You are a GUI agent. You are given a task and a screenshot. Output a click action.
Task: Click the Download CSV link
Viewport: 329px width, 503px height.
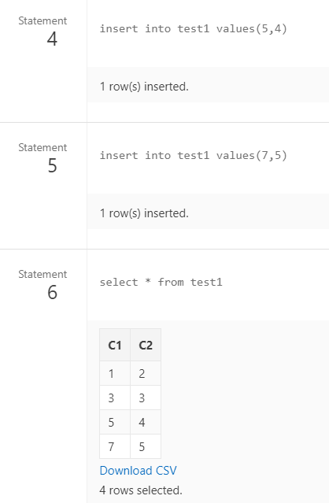[x=138, y=470]
